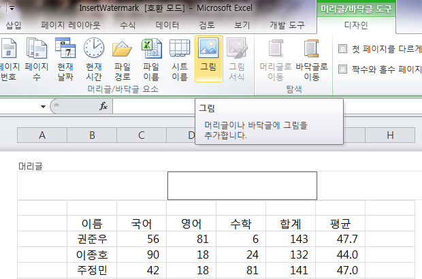Select cell with name 이종호
The image size is (422, 279).
(92, 255)
